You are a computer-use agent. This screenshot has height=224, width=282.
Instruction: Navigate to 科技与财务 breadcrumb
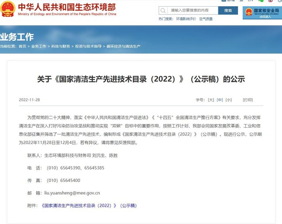[x=60, y=46]
